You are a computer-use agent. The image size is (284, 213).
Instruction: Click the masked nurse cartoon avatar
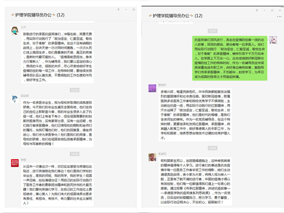(15, 31)
